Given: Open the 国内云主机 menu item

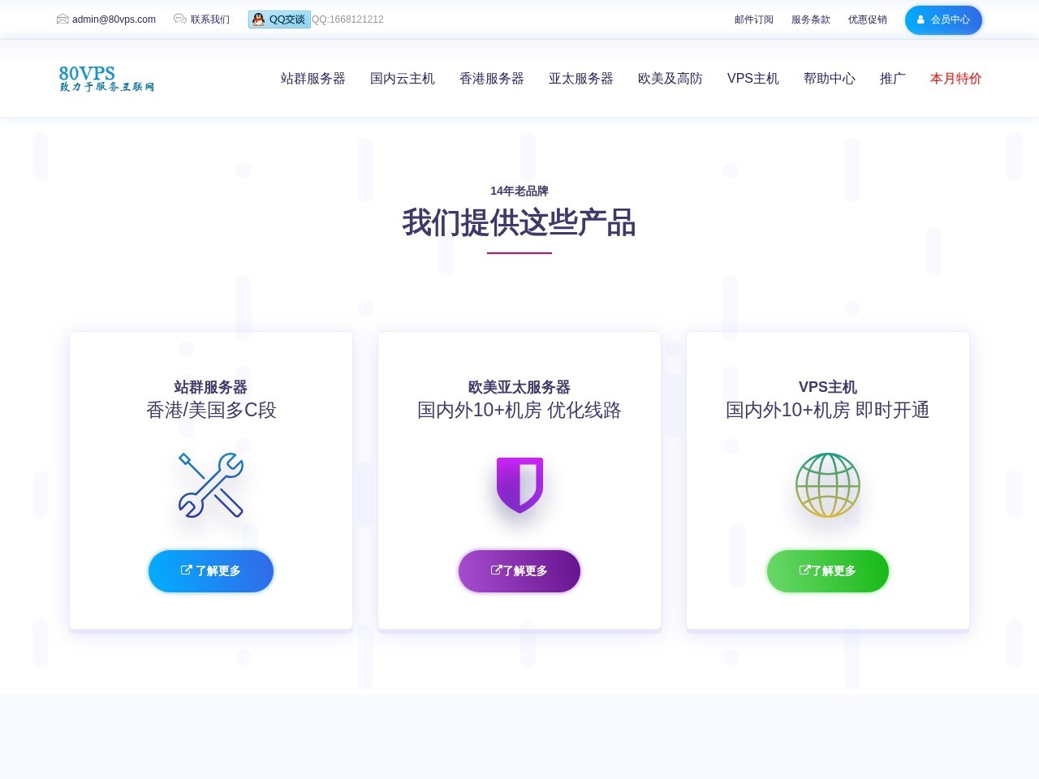Looking at the screenshot, I should (402, 79).
